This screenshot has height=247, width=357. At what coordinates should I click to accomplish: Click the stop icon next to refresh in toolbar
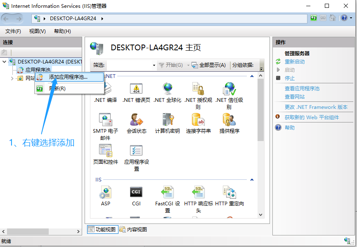click(x=323, y=18)
